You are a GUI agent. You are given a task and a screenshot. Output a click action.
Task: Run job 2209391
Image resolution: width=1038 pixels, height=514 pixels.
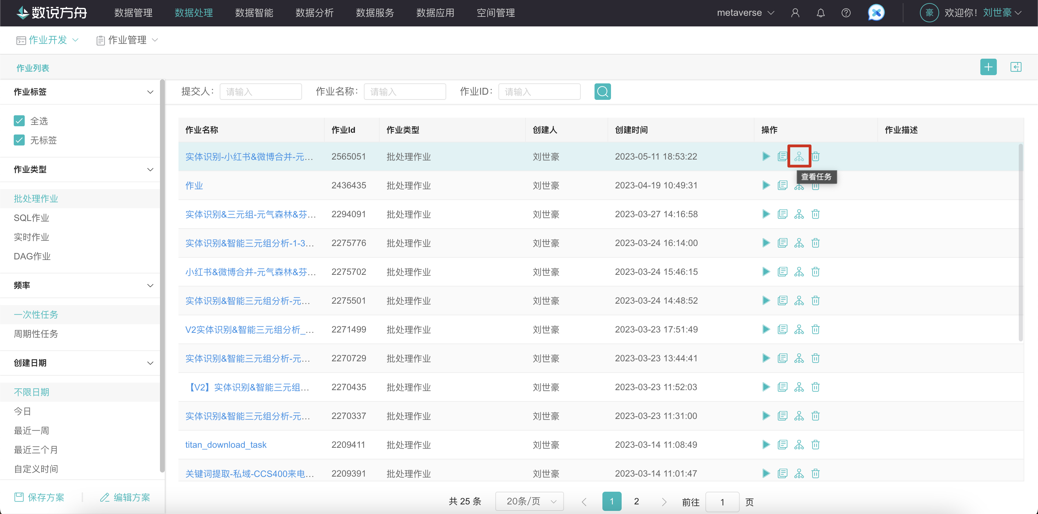(765, 473)
